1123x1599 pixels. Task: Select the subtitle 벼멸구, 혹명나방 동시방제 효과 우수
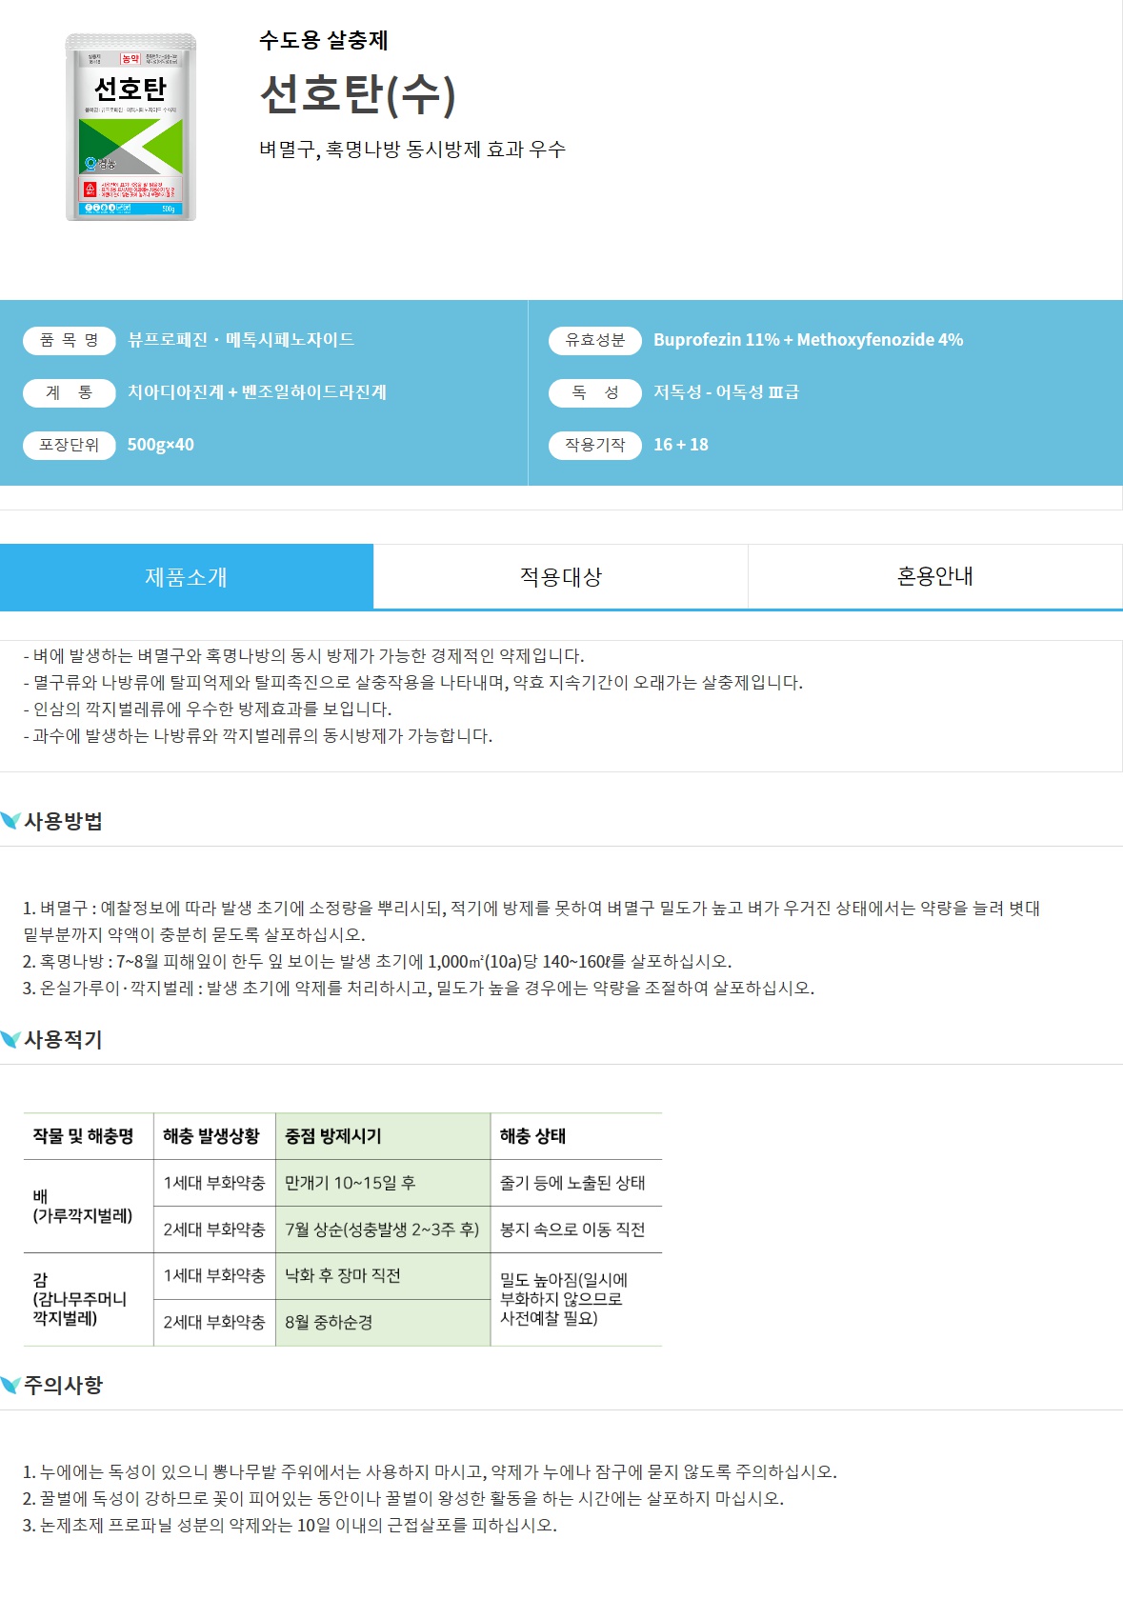(x=412, y=150)
